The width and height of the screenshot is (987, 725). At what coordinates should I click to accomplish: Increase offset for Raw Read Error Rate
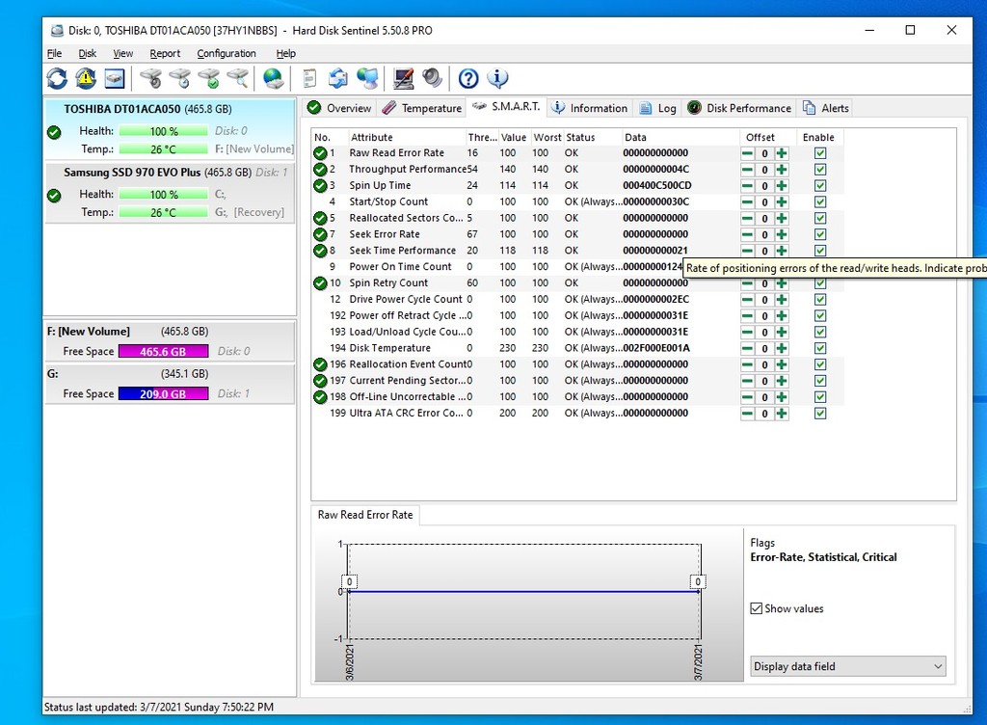tap(782, 153)
